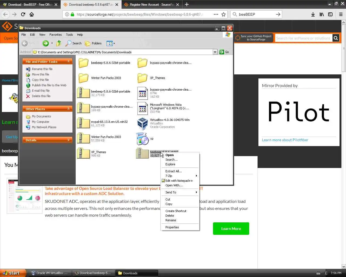
Task: Open address bar dropdown arrow in Explorer
Action: [215, 52]
